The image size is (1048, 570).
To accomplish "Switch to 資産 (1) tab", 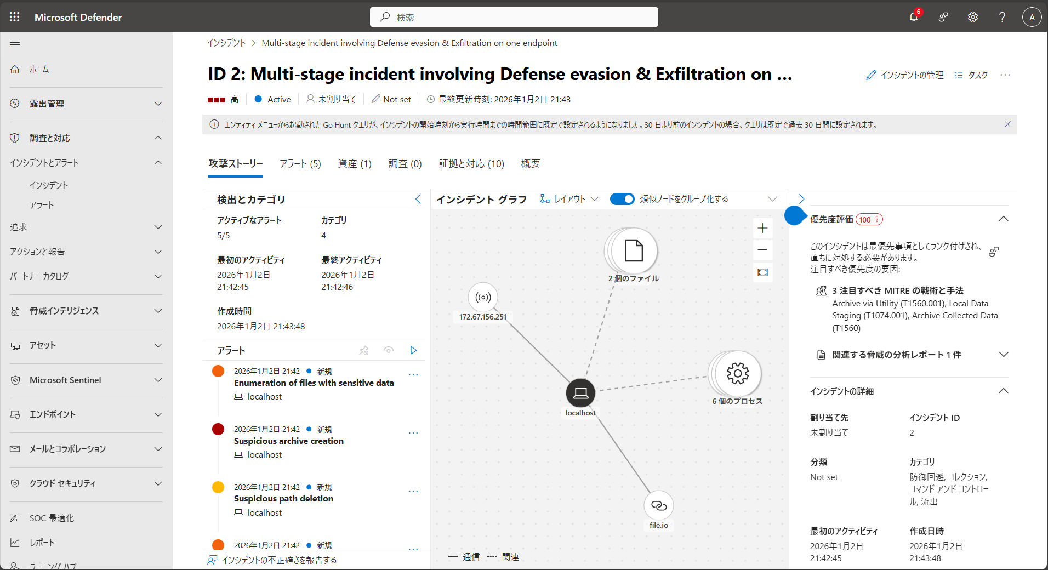I will click(x=355, y=164).
